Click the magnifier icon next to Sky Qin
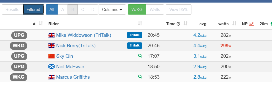The height and width of the screenshot is (93, 272). [x=140, y=56]
